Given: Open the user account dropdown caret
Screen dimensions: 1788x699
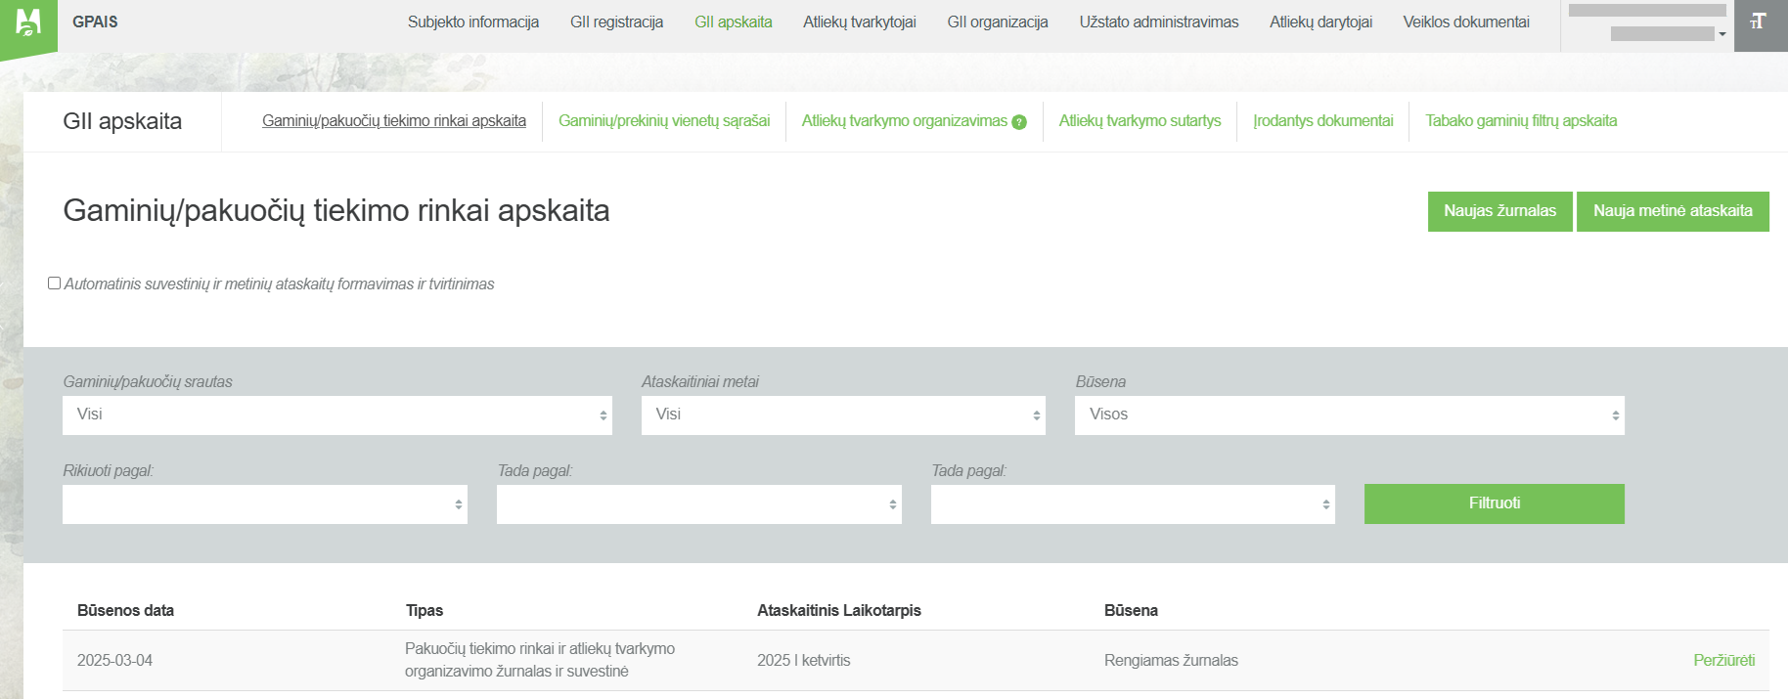Looking at the screenshot, I should (1722, 34).
